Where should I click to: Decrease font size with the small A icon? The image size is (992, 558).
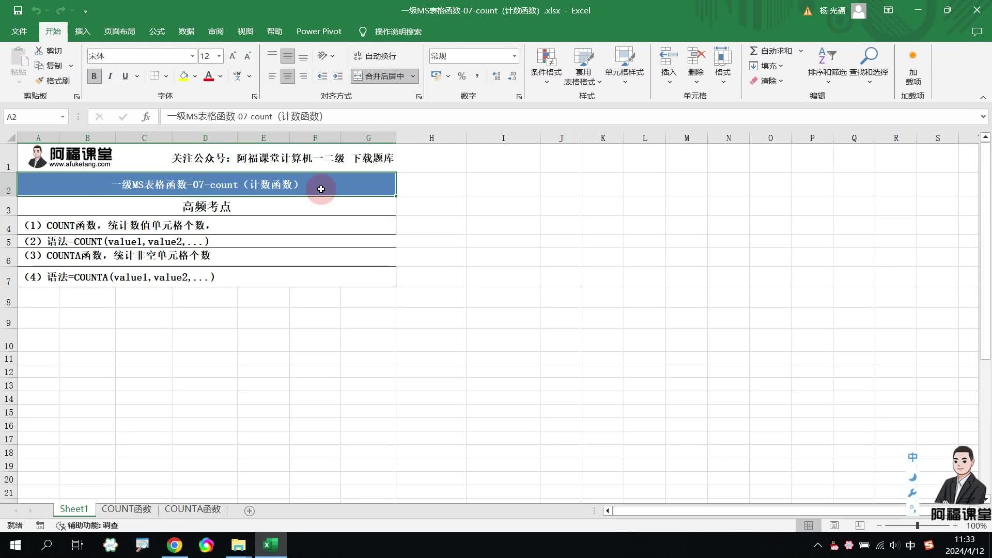247,56
